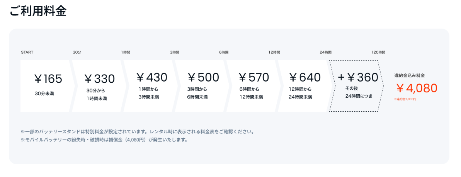Screen dimensions: 461x177
Task: Click the START timeline label
Action: coord(27,52)
